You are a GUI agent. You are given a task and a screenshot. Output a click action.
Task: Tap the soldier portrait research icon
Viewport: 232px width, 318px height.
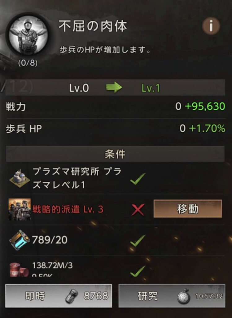coord(28,35)
